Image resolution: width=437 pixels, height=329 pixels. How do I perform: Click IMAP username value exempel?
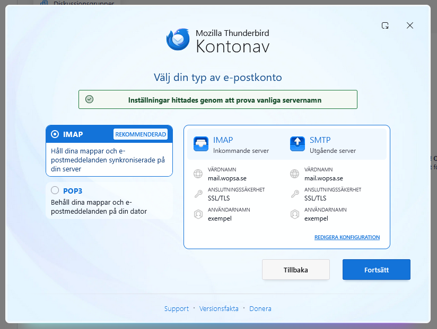tap(220, 218)
